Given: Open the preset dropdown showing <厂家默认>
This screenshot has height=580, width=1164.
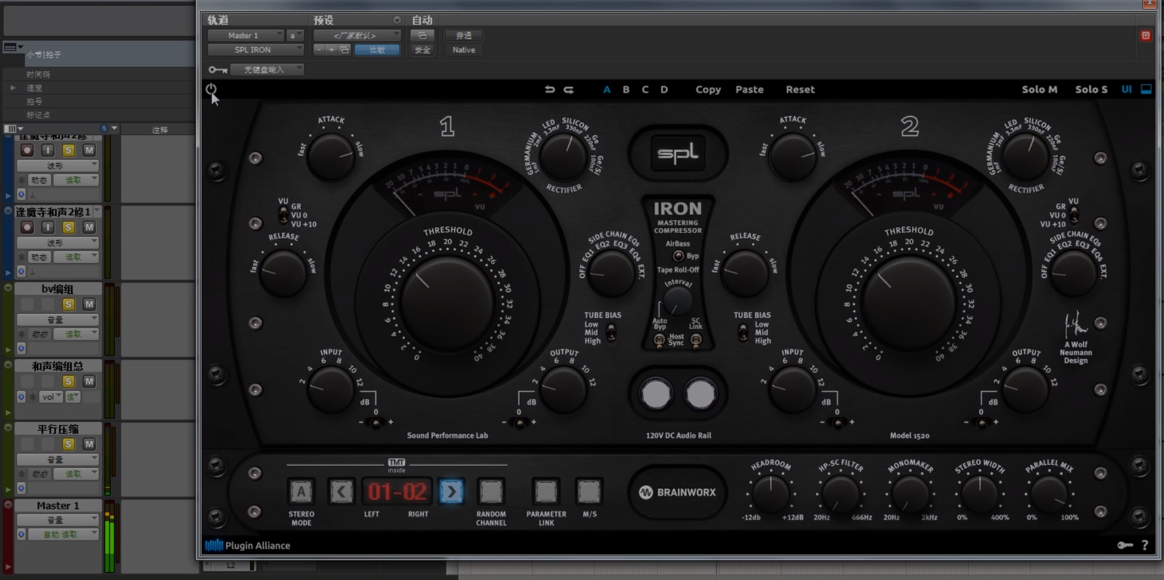Looking at the screenshot, I should [357, 35].
